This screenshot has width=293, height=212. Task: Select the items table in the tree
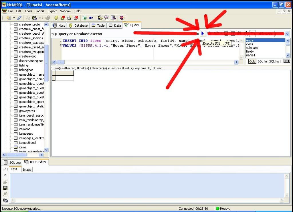(23, 147)
